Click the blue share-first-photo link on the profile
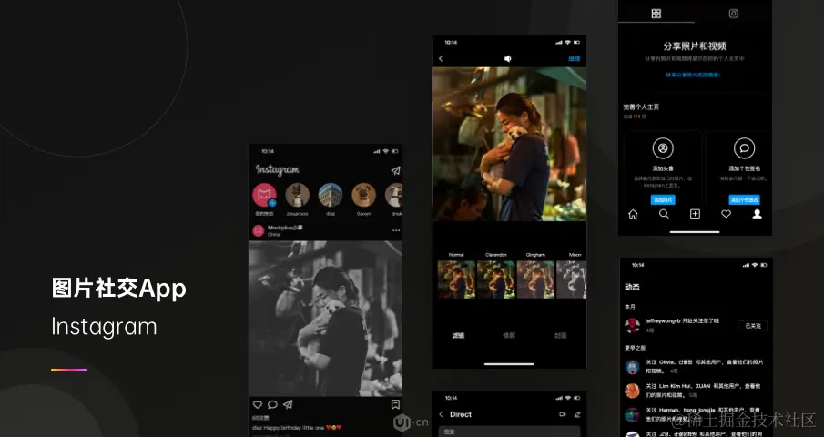This screenshot has height=437, width=824. (x=693, y=75)
